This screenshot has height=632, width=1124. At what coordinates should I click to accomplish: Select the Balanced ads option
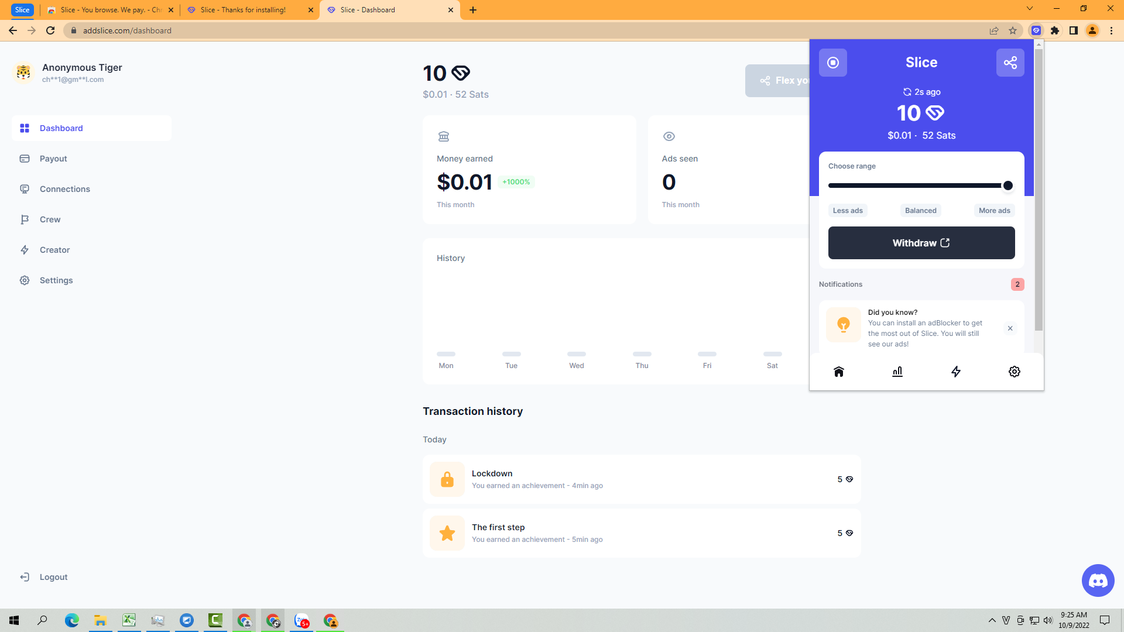(920, 211)
